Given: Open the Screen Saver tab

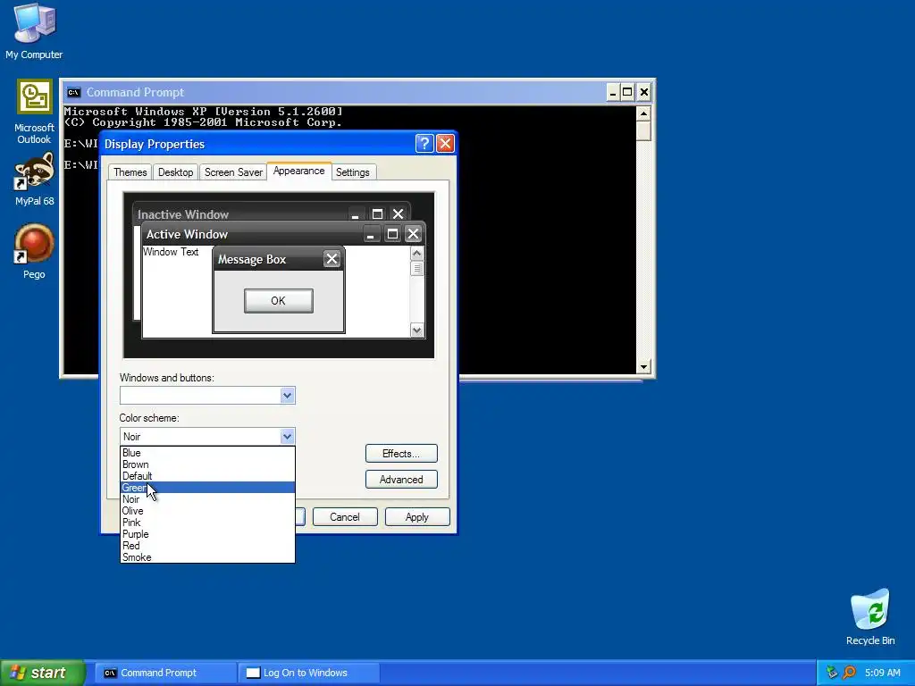Looking at the screenshot, I should coord(233,172).
